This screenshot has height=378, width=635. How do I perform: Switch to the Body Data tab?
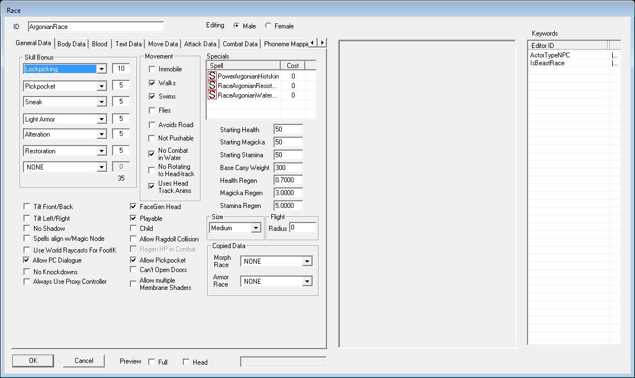pos(71,43)
